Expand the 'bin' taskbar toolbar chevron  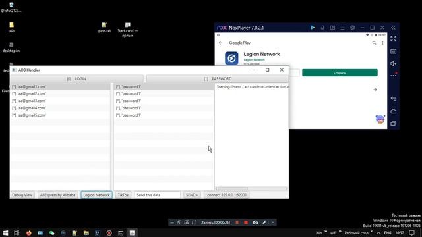[326, 232]
